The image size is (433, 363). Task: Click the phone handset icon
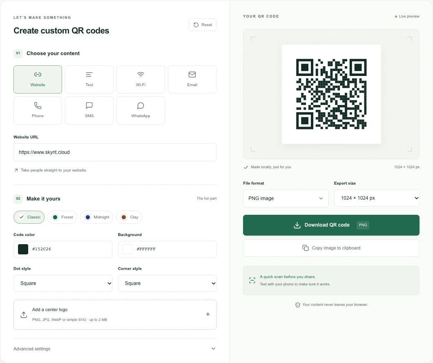click(38, 105)
